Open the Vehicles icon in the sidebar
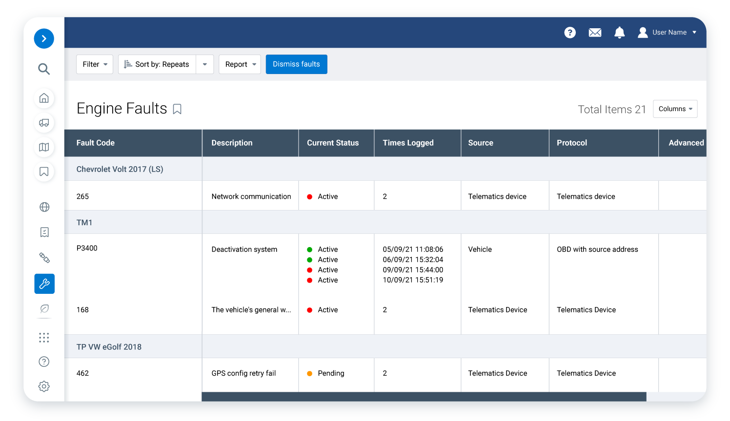730x421 pixels. pos(44,123)
